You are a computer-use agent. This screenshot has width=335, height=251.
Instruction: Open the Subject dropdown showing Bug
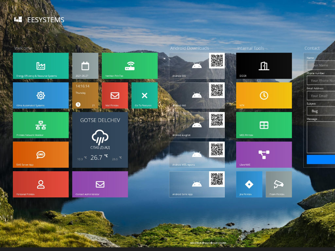tap(321, 111)
